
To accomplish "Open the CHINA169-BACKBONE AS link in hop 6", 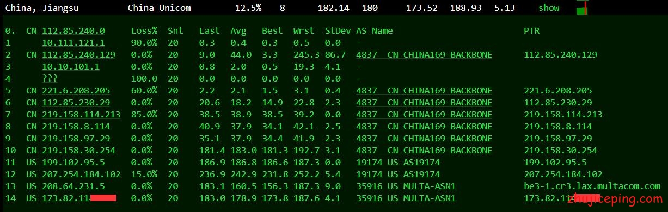I will (424, 103).
